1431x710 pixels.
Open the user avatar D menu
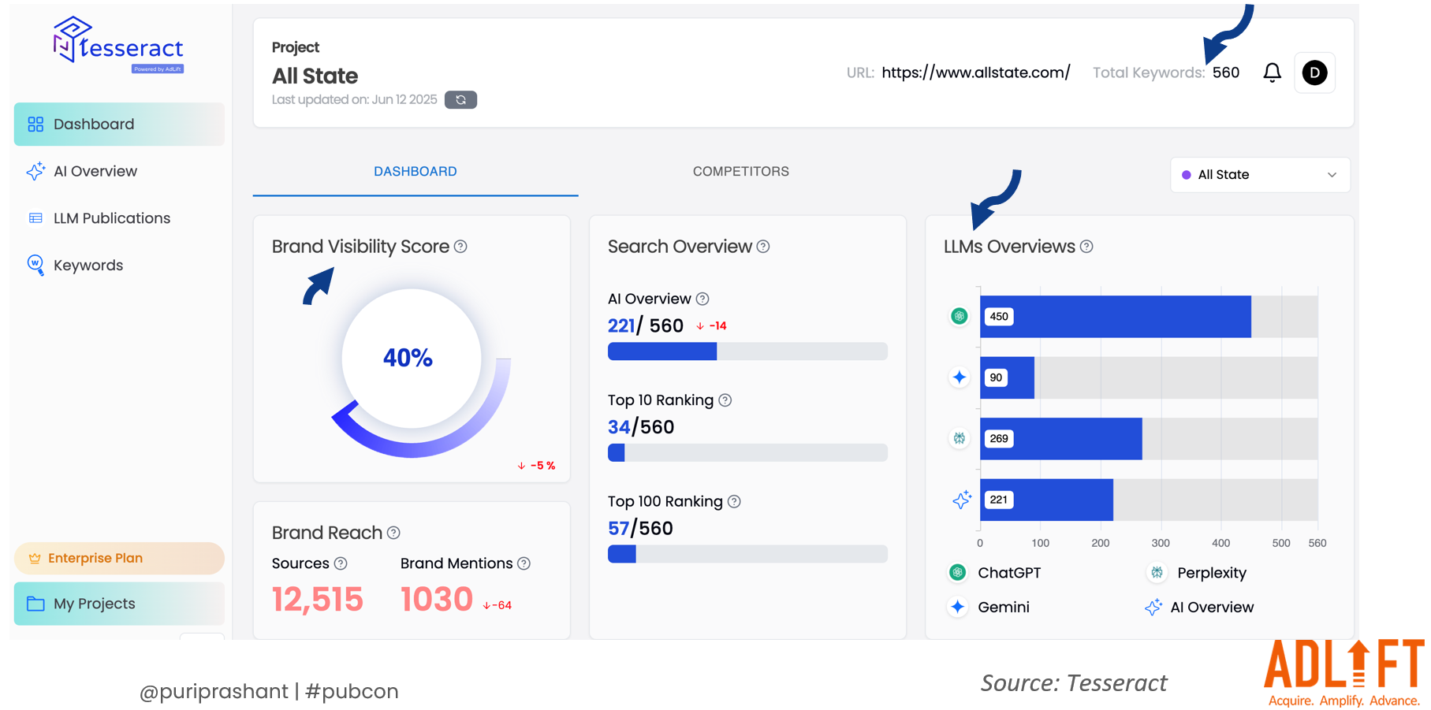[x=1314, y=72]
